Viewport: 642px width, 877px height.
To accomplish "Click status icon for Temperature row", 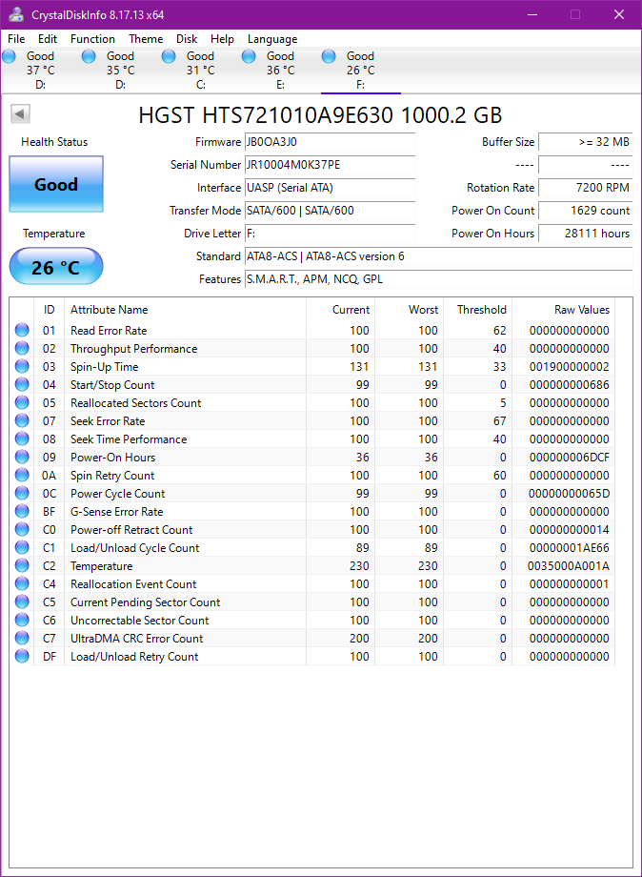I will point(22,565).
